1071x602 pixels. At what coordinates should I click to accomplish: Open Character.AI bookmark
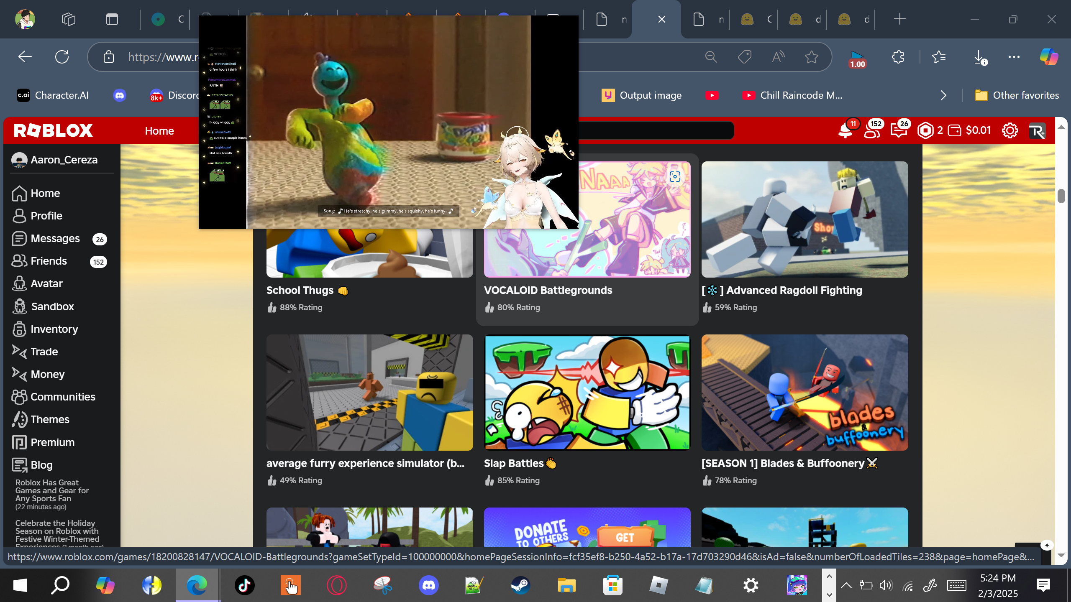click(x=53, y=95)
